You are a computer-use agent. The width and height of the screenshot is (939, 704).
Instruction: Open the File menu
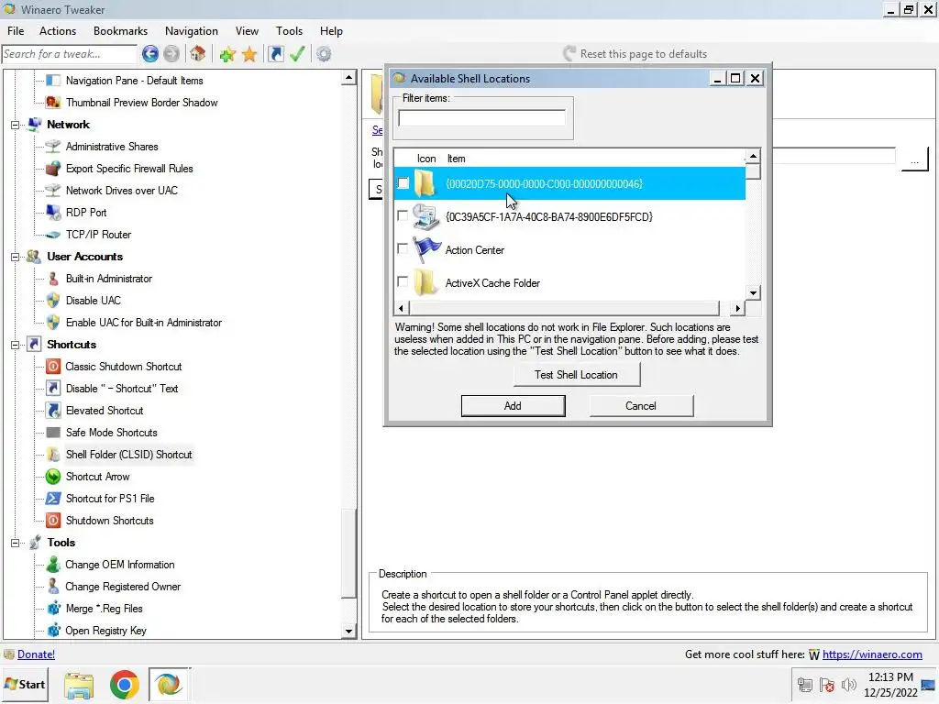(x=16, y=31)
